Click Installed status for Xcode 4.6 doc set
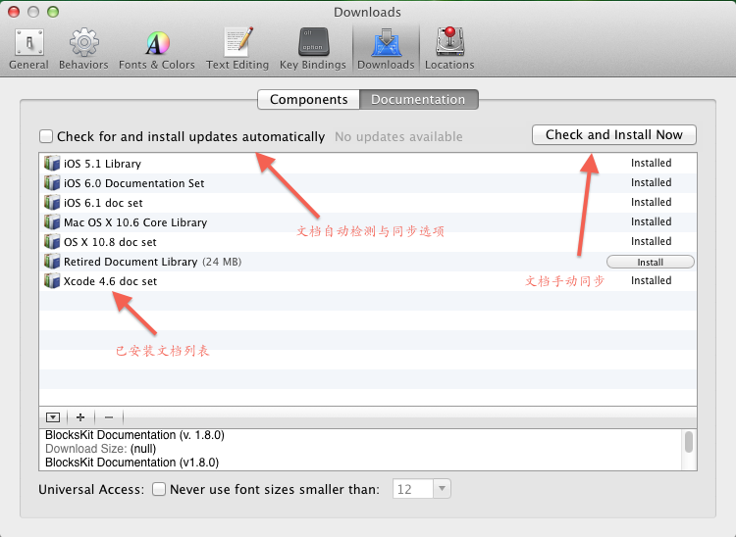This screenshot has height=537, width=736. (651, 280)
